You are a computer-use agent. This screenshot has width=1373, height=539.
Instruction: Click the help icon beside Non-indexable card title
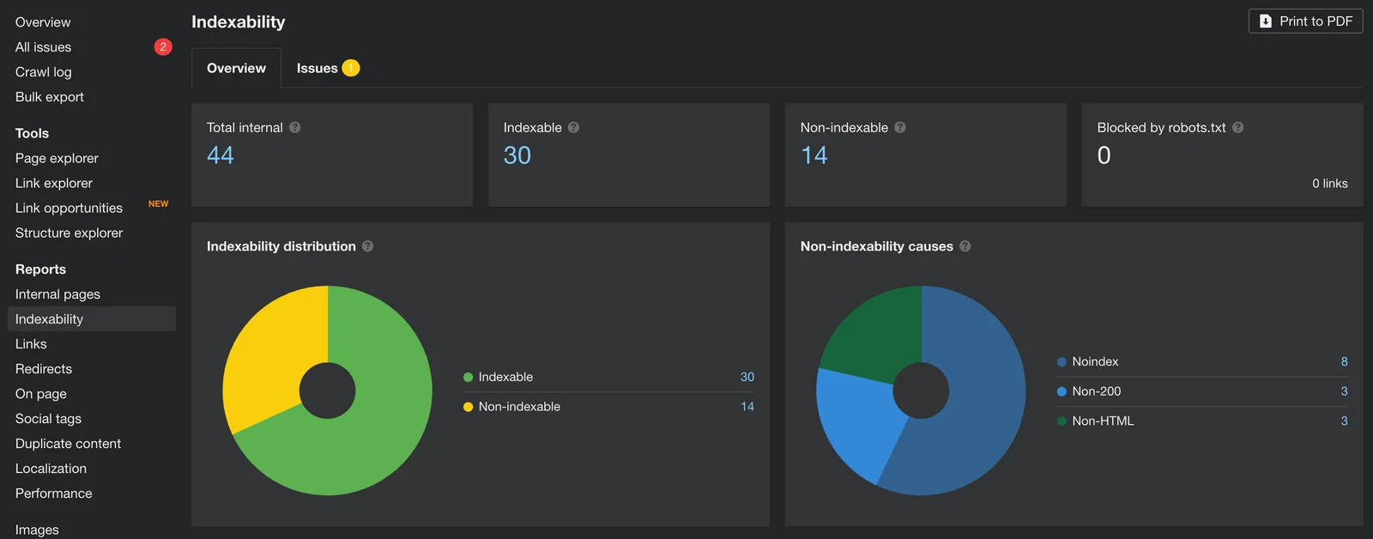click(900, 127)
